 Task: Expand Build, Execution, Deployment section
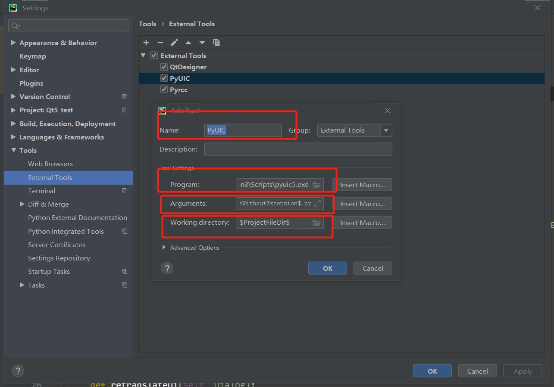[x=13, y=124]
